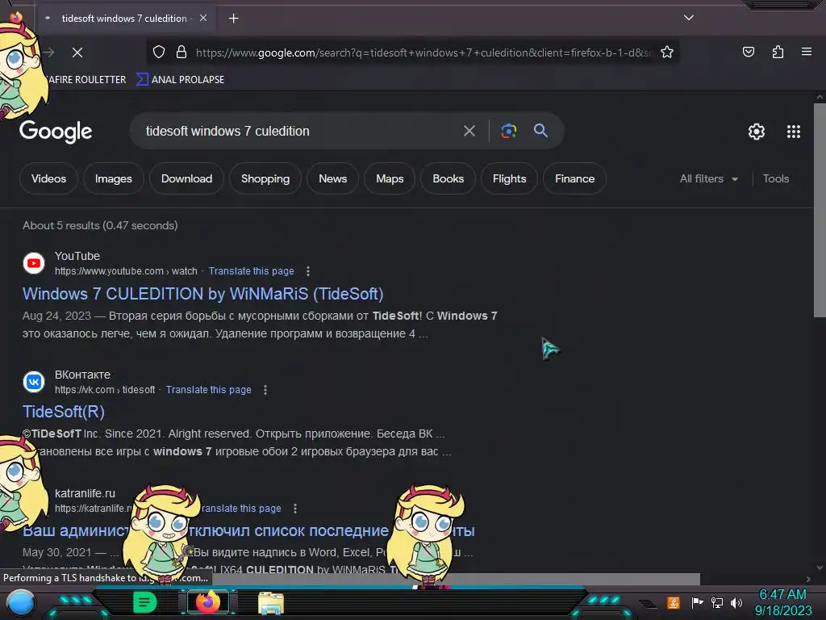Open the ANAL PROLAPSE bookmark
The image size is (826, 620).
pyautogui.click(x=180, y=80)
